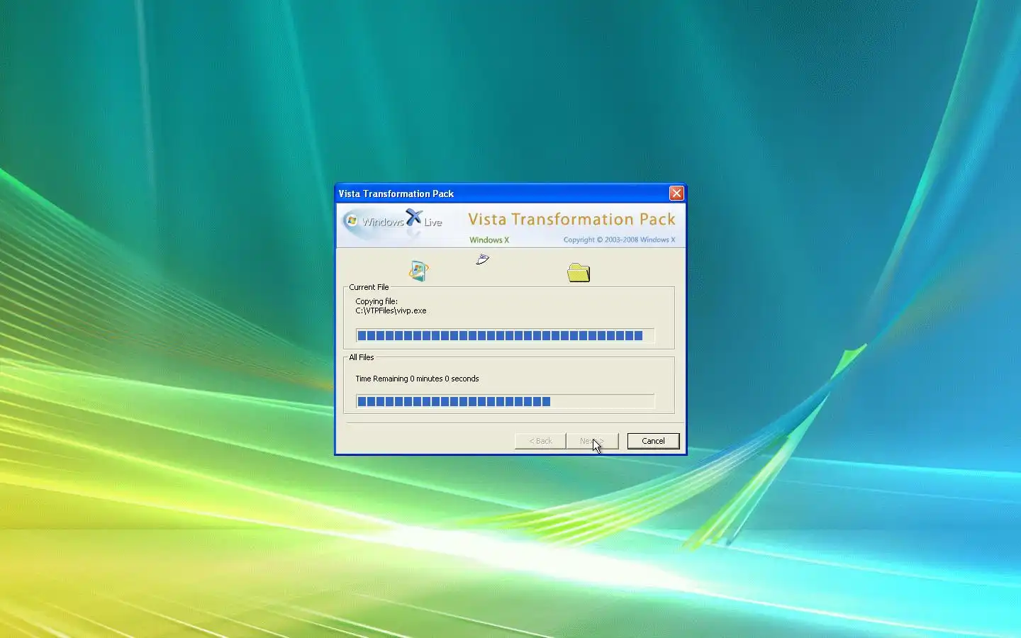This screenshot has height=638, width=1021.
Task: Click the flying paper icon in the copy animation
Action: [x=483, y=259]
